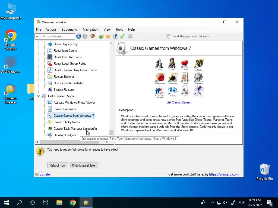Open settings gear icon in toolbar

coord(130,36)
